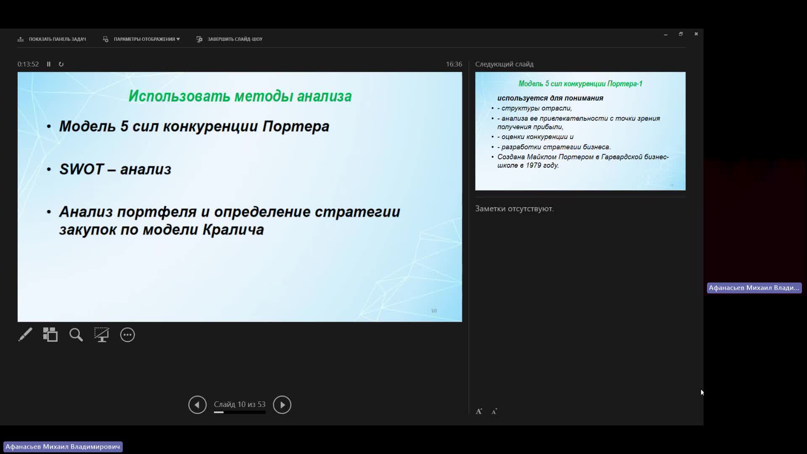Advance to the next slide arrow
This screenshot has height=454, width=807.
282,405
